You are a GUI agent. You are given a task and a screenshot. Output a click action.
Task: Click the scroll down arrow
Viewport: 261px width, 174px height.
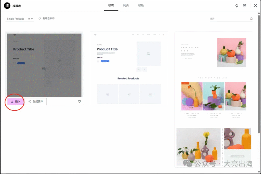pyautogui.click(x=259, y=172)
